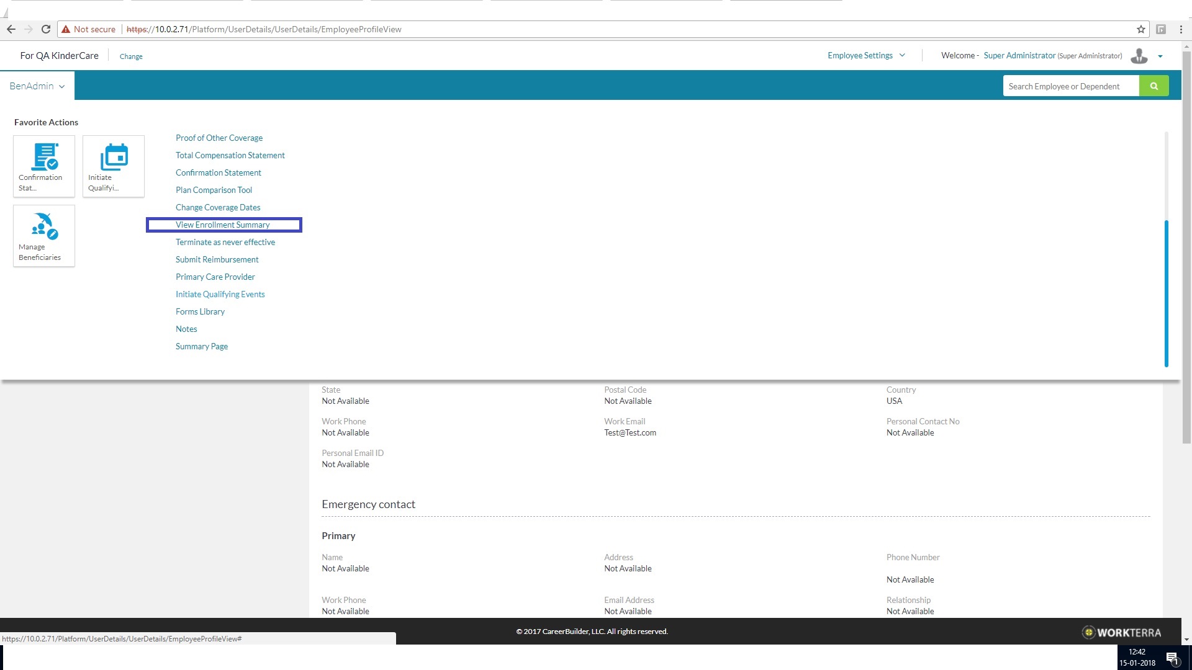
Task: Click the Super Administrator name link
Action: point(1019,56)
